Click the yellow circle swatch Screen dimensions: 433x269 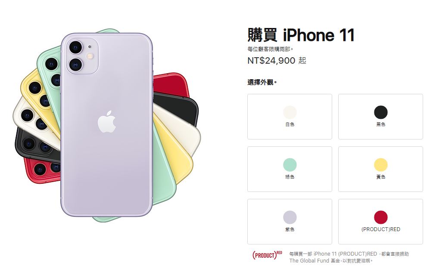coord(381,165)
